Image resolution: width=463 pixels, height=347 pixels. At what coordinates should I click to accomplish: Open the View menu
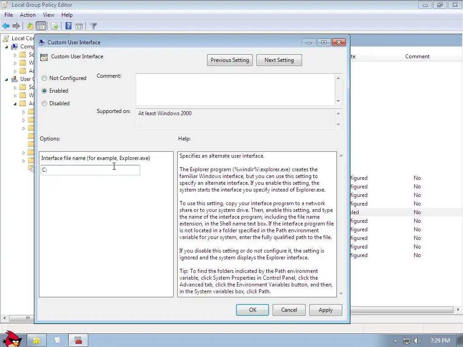click(x=48, y=15)
